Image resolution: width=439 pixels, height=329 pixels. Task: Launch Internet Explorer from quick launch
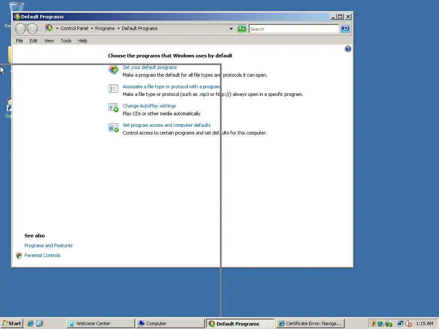point(30,323)
